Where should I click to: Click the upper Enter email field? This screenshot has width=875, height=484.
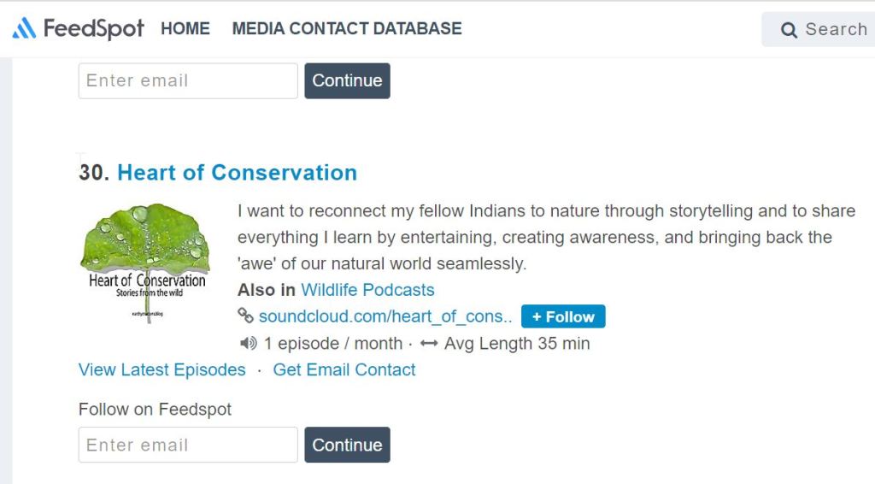click(188, 81)
